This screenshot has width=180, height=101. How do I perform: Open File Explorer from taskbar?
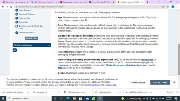(x=74, y=98)
